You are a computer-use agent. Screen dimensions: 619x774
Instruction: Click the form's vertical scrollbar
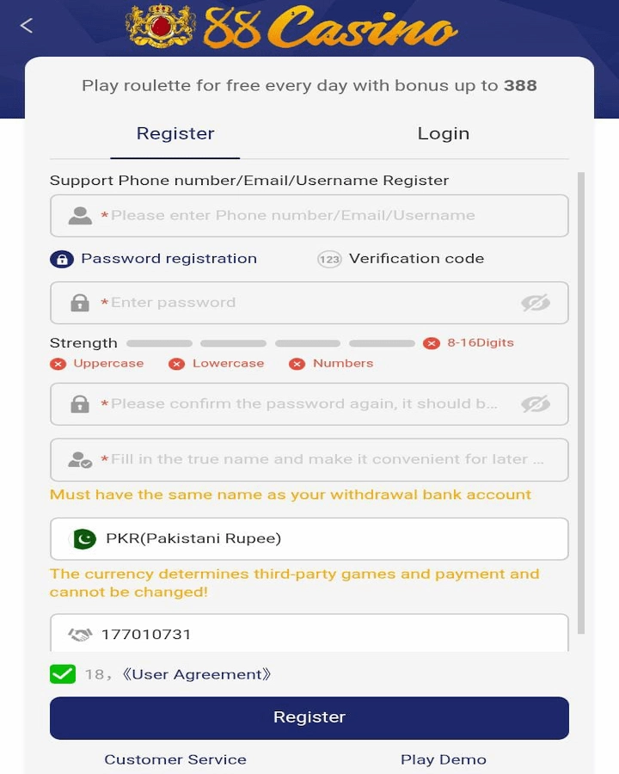point(581,402)
